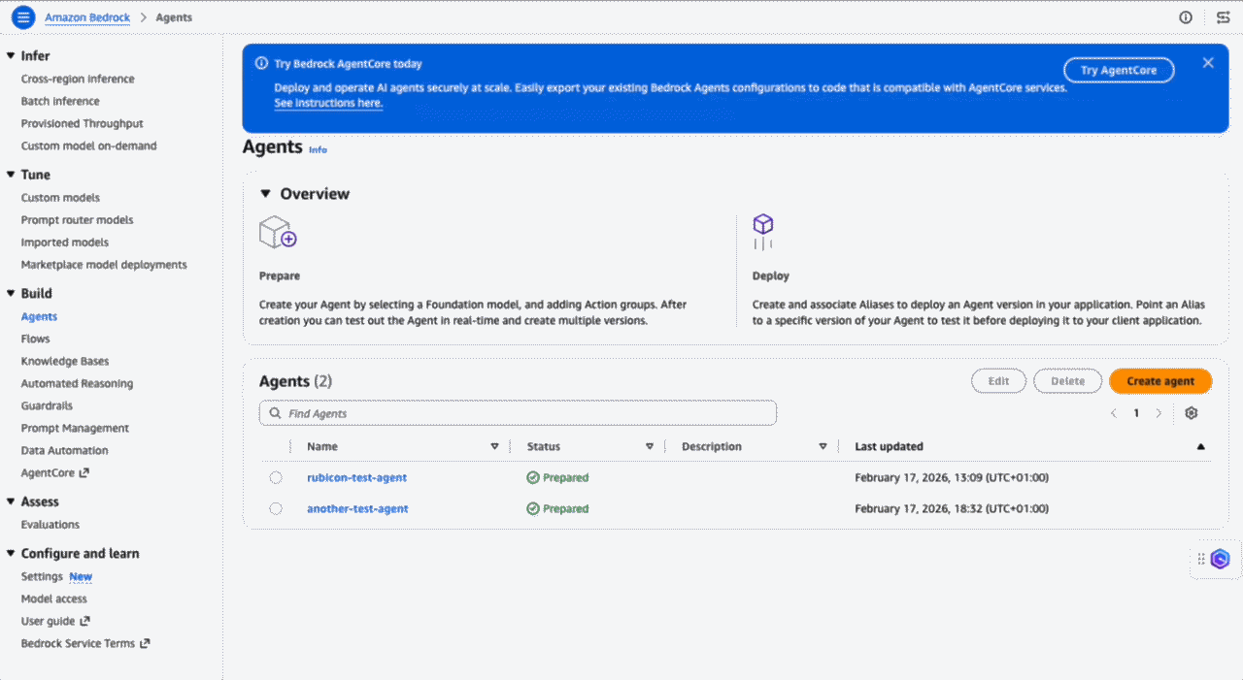Open Knowledge Bases in sidebar
Screen dimensions: 1243x680
[x=65, y=361]
